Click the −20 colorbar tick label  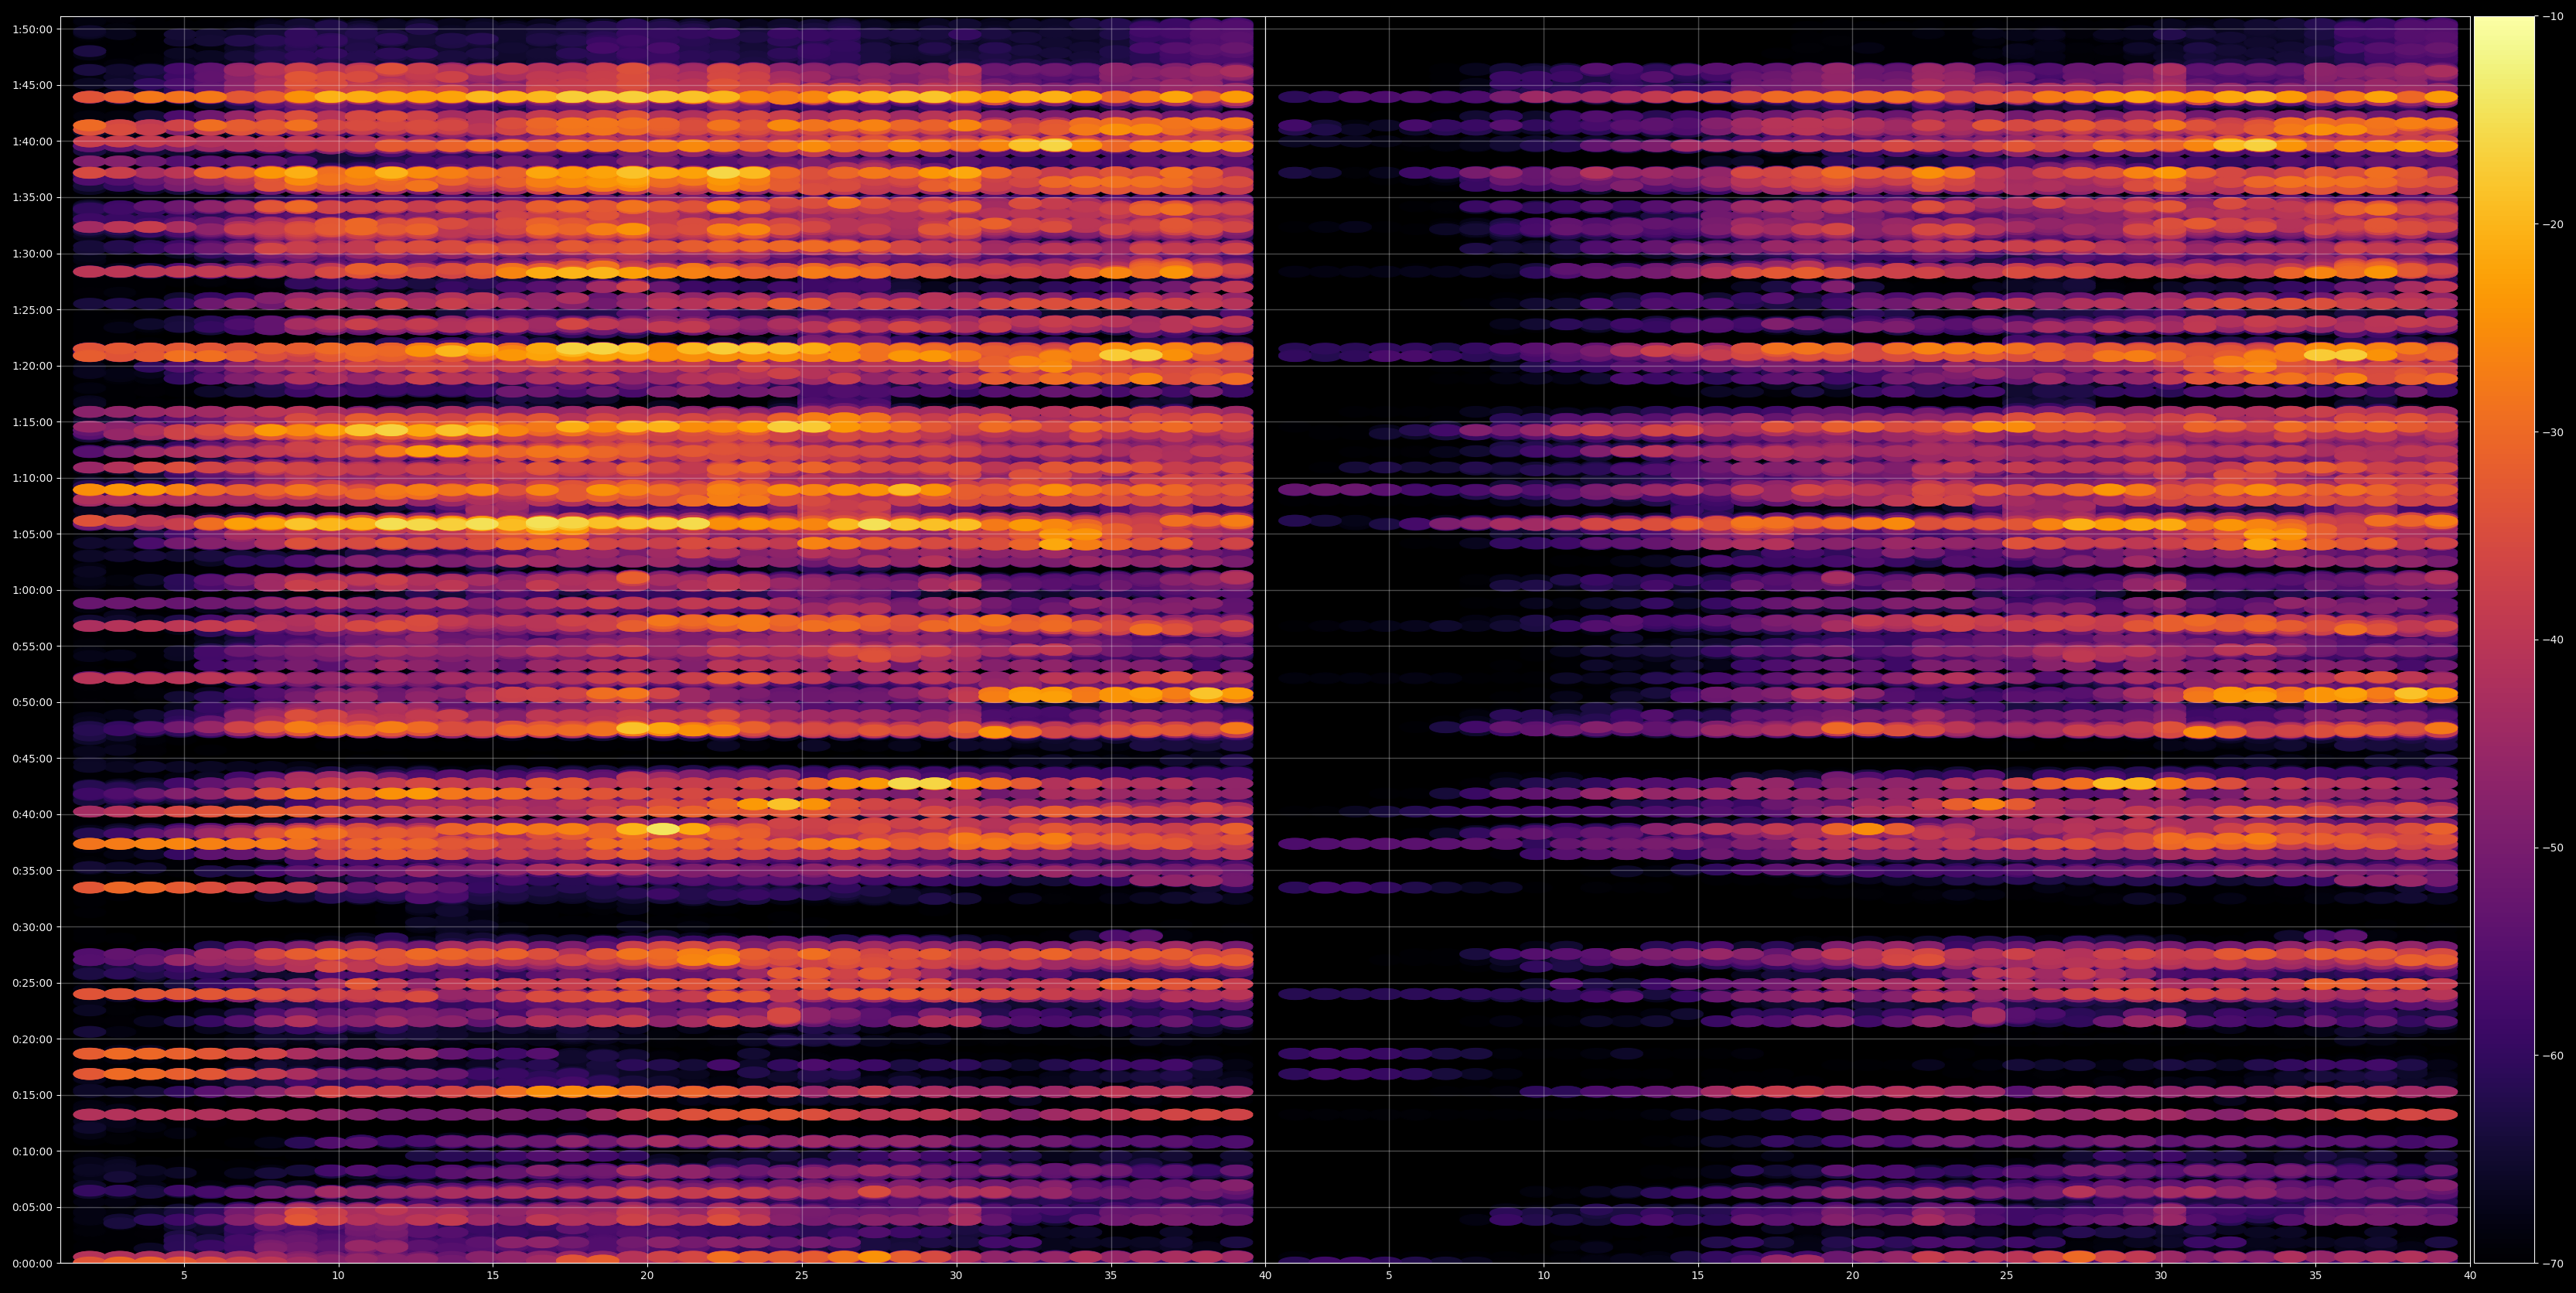tap(2553, 224)
